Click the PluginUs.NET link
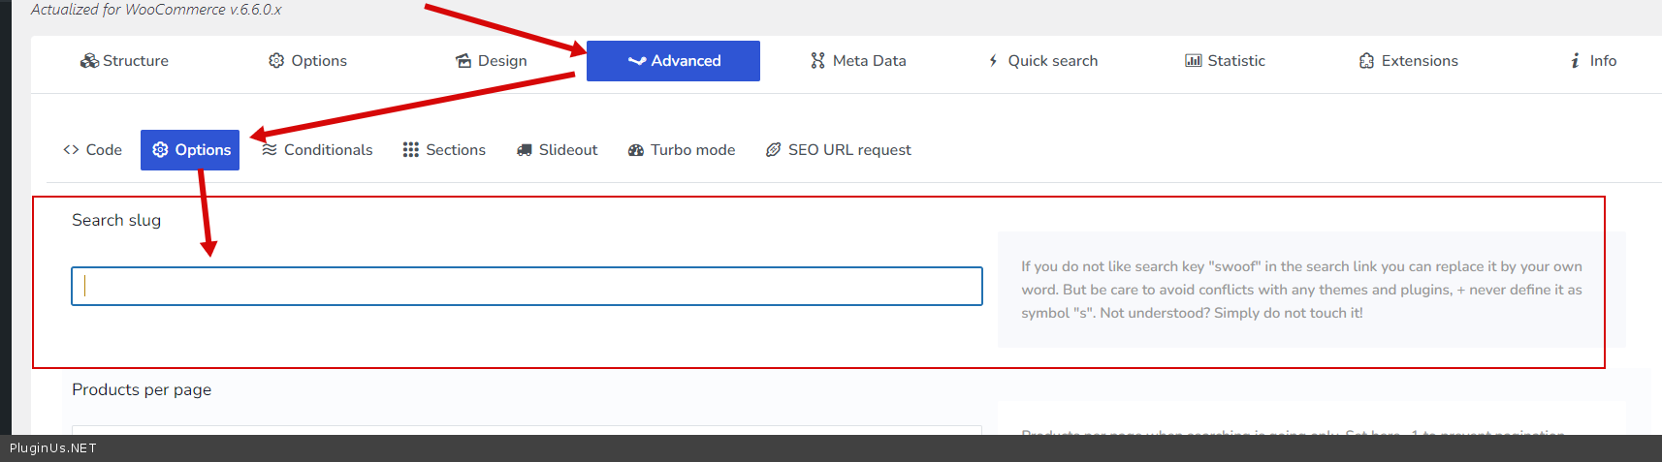Screen dimensions: 1662x462 click(x=53, y=448)
